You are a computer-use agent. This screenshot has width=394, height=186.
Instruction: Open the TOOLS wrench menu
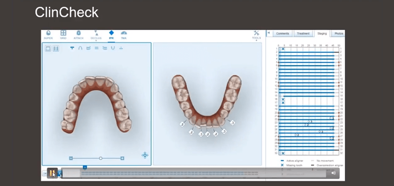[x=256, y=35]
